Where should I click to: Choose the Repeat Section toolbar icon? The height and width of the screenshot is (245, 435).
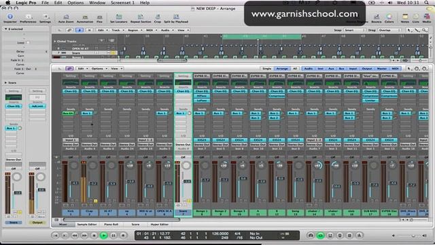click(x=141, y=18)
